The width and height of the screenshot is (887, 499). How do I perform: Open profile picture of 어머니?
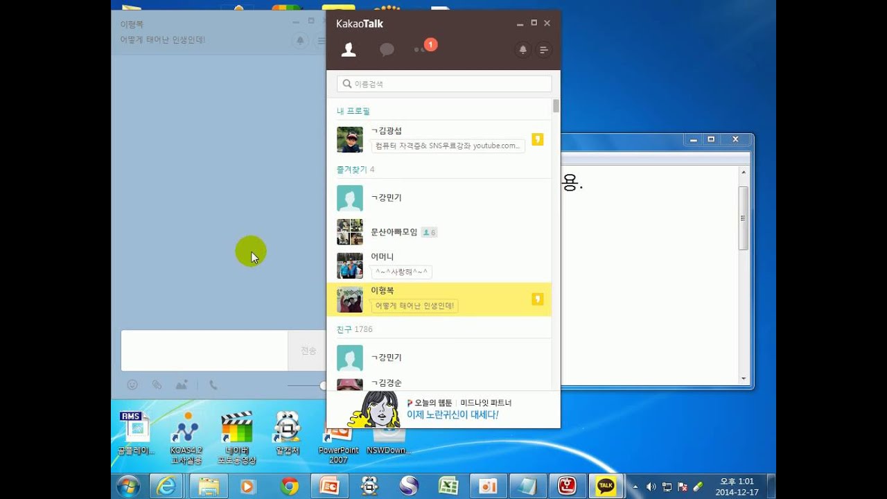coord(350,265)
